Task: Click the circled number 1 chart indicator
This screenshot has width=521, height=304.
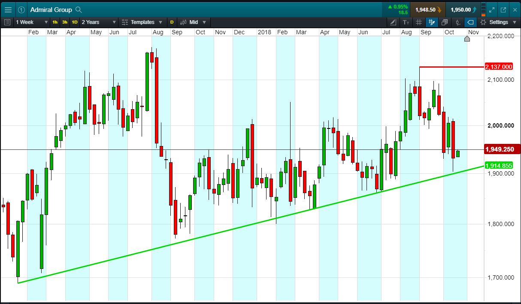Action: (21, 9)
